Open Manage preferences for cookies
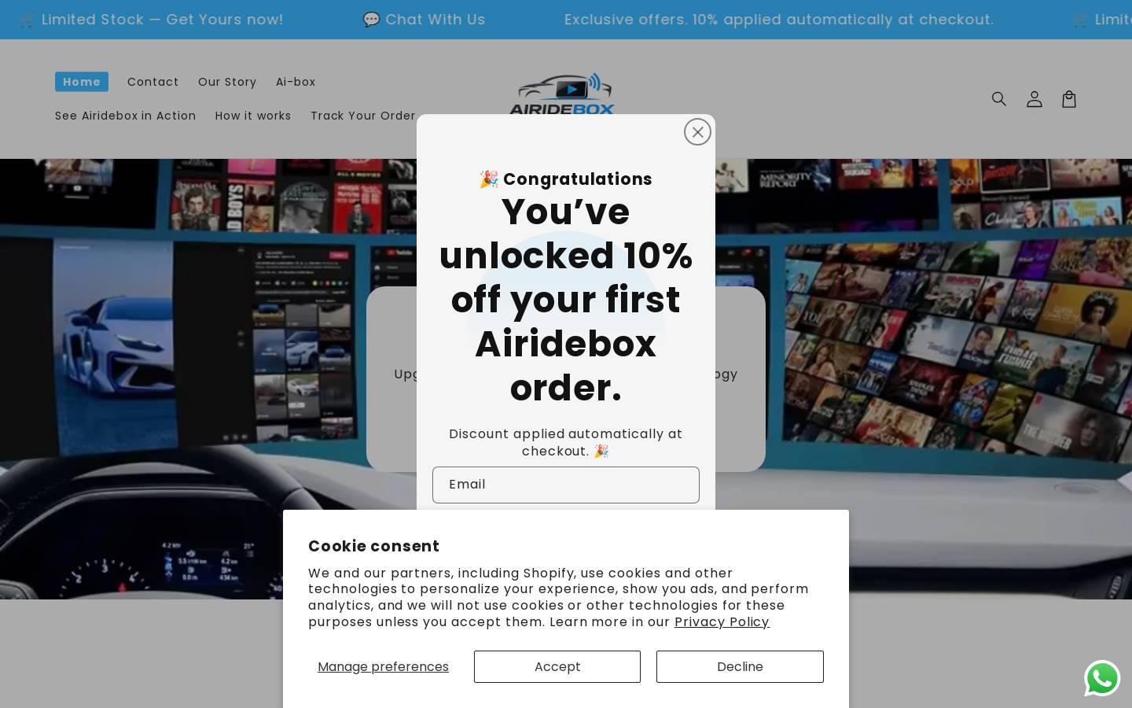1132x708 pixels. pyautogui.click(x=383, y=666)
